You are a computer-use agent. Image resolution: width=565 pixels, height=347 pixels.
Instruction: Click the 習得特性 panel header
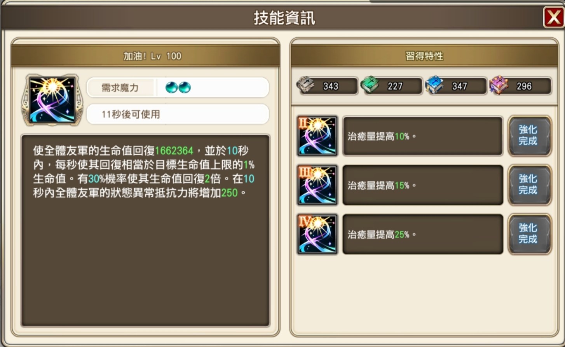[424, 56]
